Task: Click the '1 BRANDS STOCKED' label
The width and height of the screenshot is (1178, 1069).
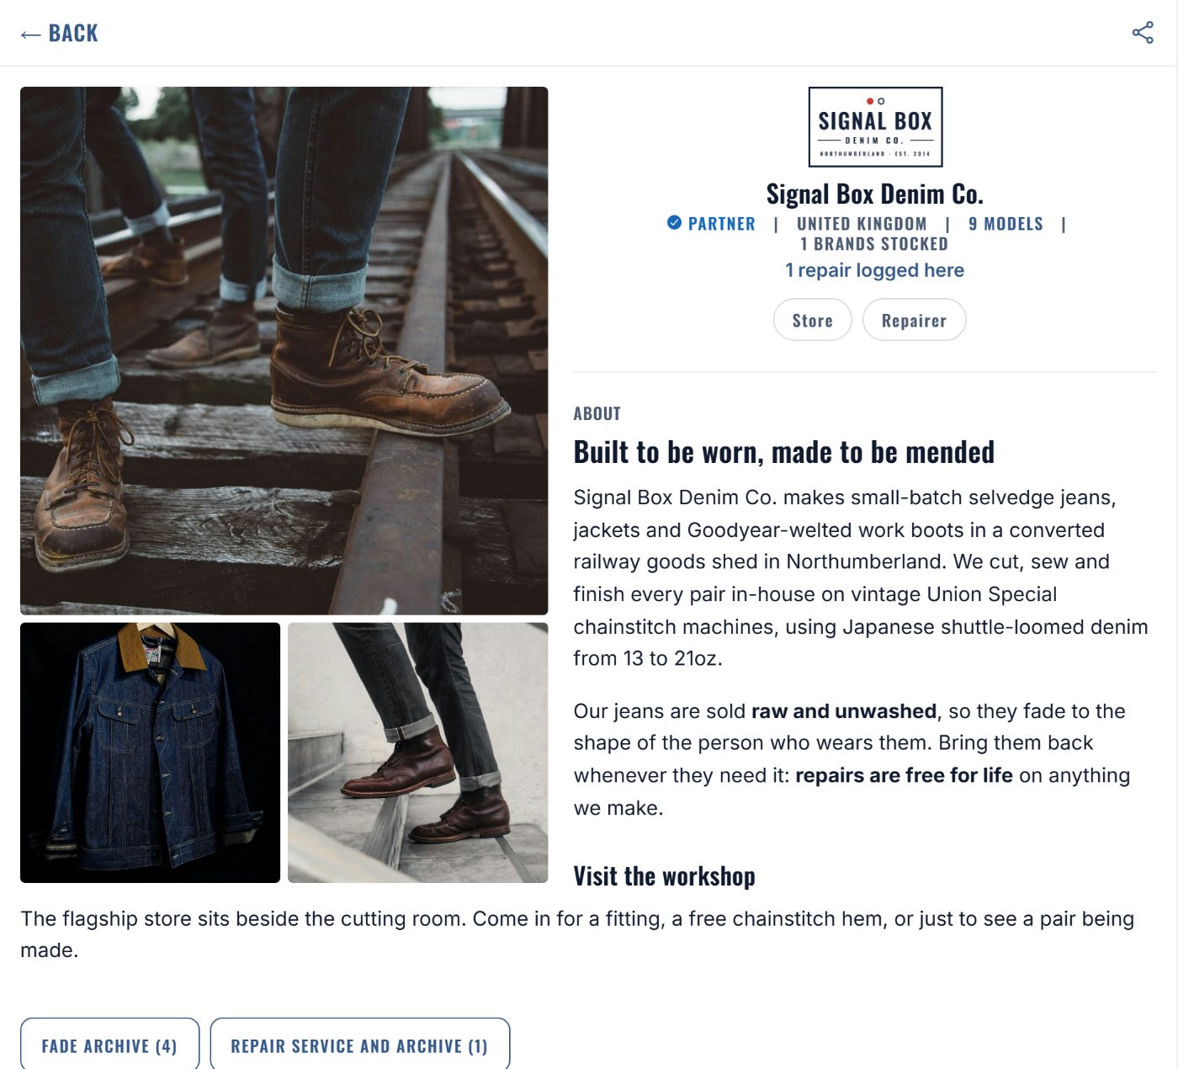Action: tap(873, 244)
